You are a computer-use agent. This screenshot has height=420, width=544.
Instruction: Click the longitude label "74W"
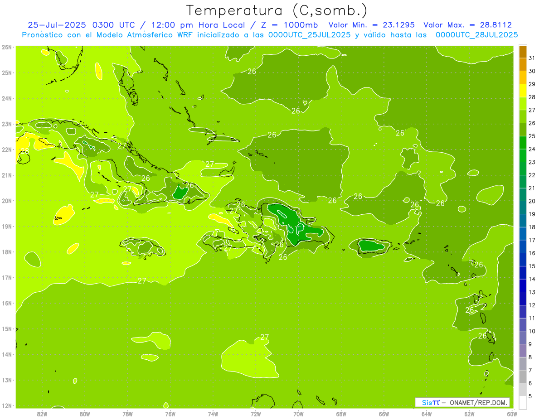(213, 414)
